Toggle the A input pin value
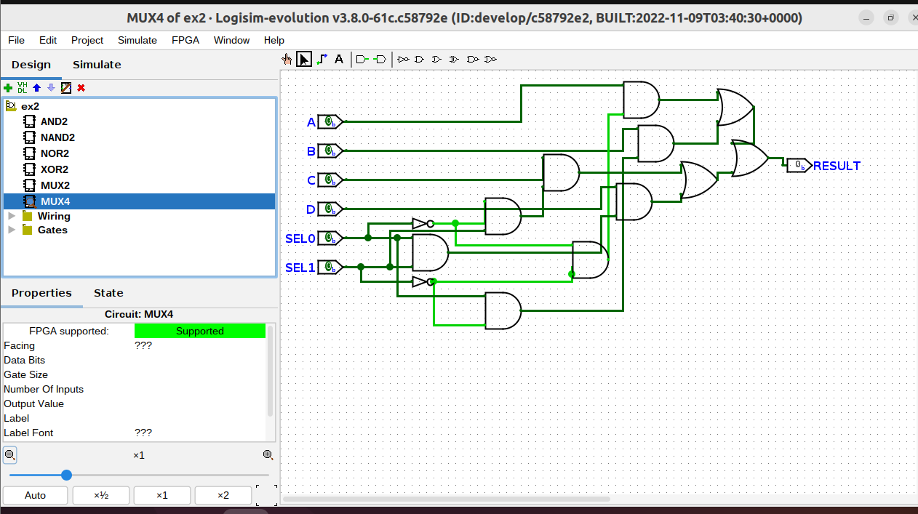The image size is (918, 514). click(x=329, y=121)
